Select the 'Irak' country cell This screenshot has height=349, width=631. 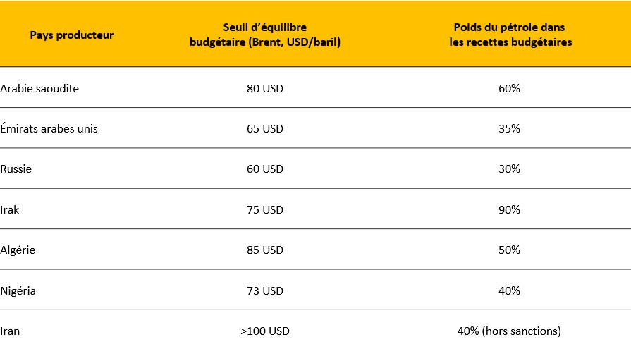(x=10, y=209)
